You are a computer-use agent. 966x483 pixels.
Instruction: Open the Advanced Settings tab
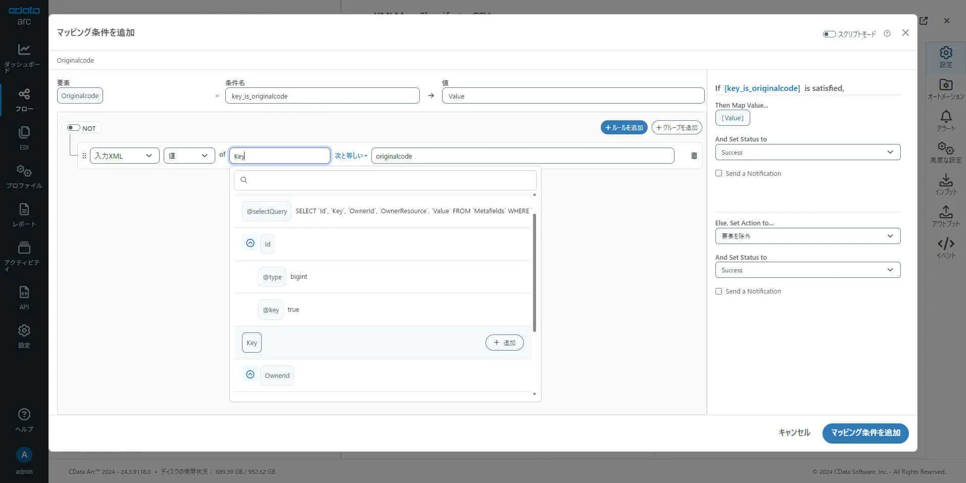point(946,152)
